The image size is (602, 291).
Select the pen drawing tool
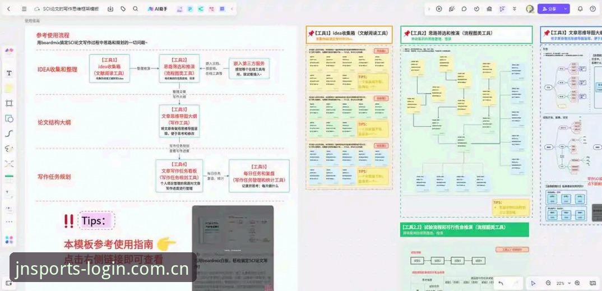coord(9,149)
